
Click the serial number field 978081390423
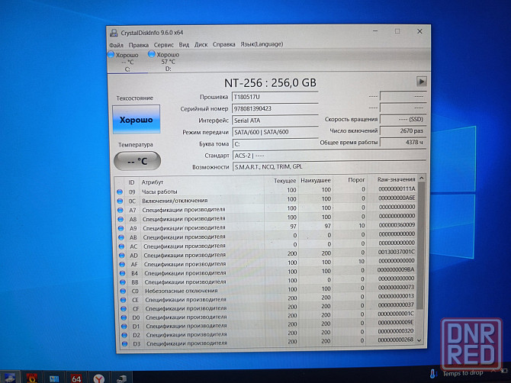(x=275, y=108)
